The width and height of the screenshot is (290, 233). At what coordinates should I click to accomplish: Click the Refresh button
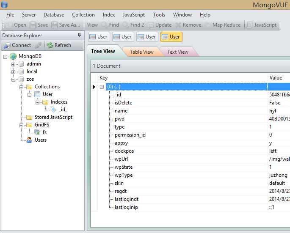[59, 45]
